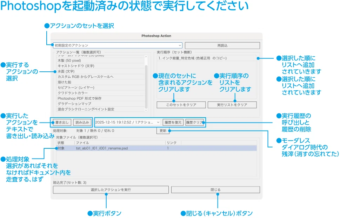Click the このセットをクリア button
This screenshot has width=340, height=218.
181,105
